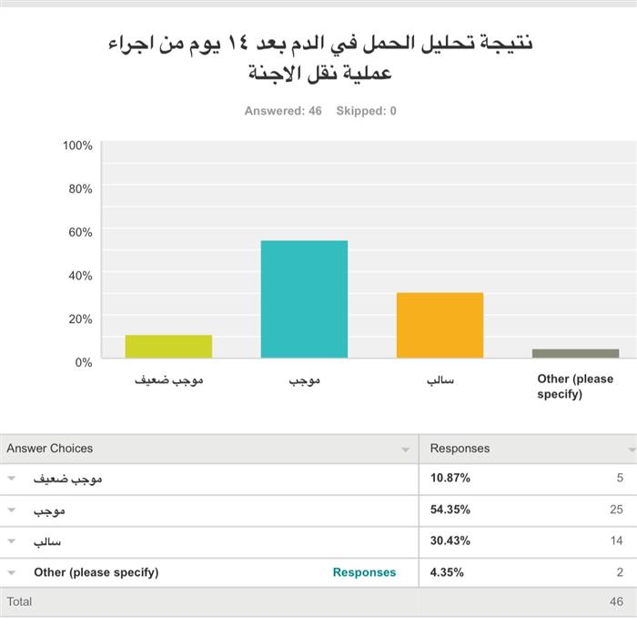This screenshot has height=637, width=637.
Task: Click the Skipped: 0 count text
Action: tap(366, 111)
